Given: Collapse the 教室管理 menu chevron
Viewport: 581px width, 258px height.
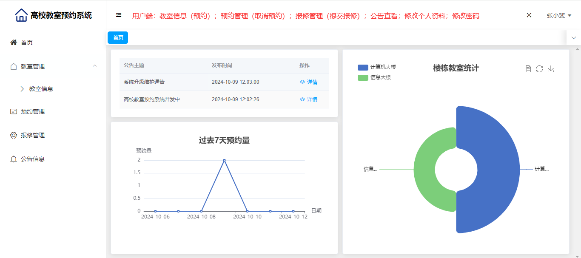Looking at the screenshot, I should click(x=95, y=66).
